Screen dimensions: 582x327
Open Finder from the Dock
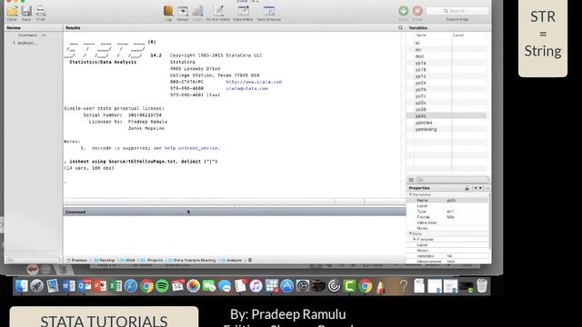[x=21, y=286]
